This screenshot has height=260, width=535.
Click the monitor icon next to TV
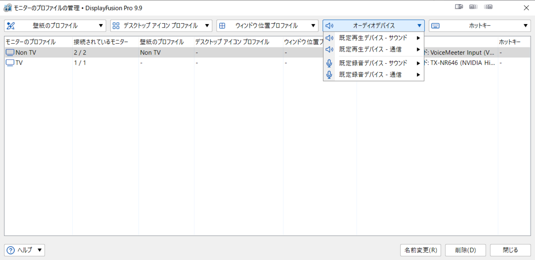tap(9, 63)
